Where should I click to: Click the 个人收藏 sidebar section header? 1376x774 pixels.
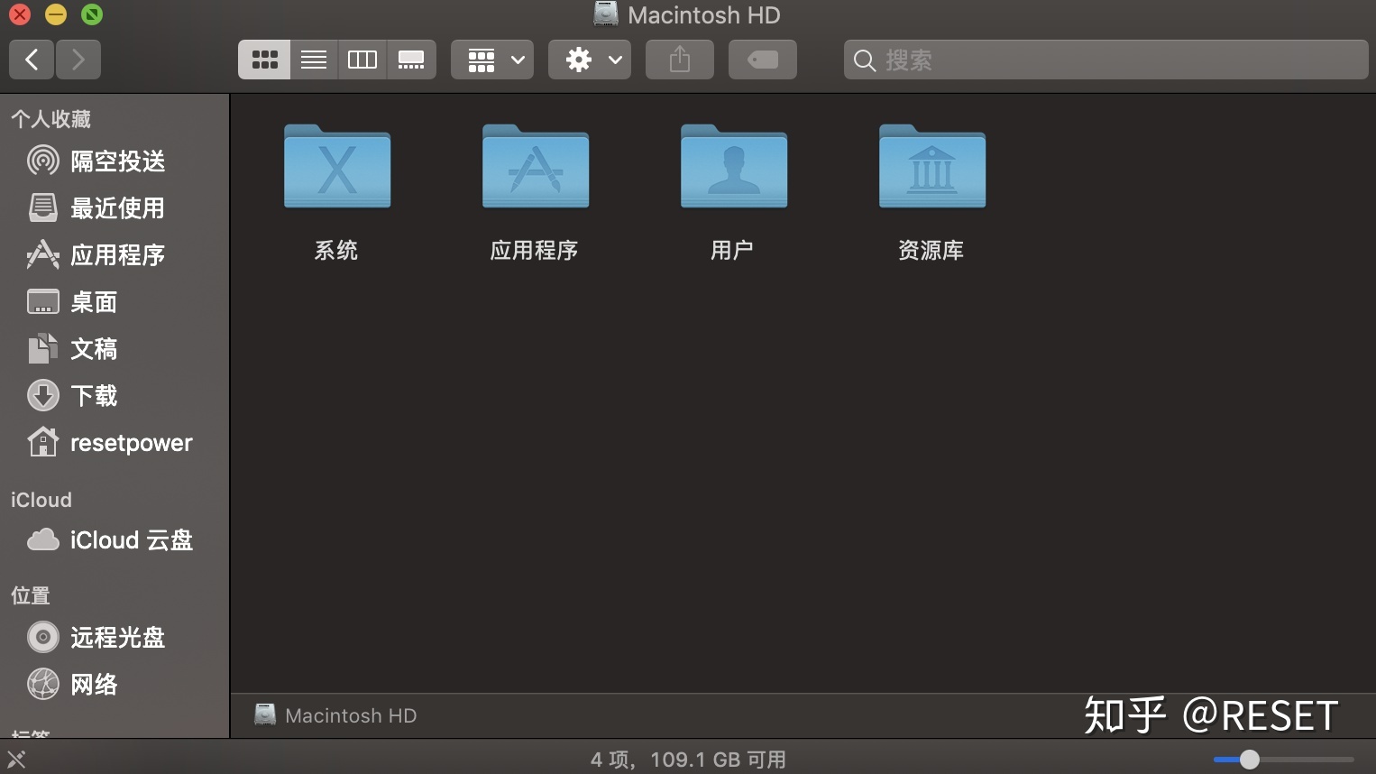point(50,119)
